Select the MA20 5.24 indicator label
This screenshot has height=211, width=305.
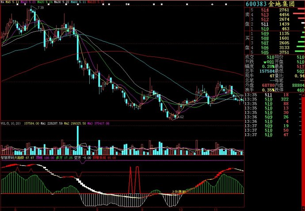point(45,2)
